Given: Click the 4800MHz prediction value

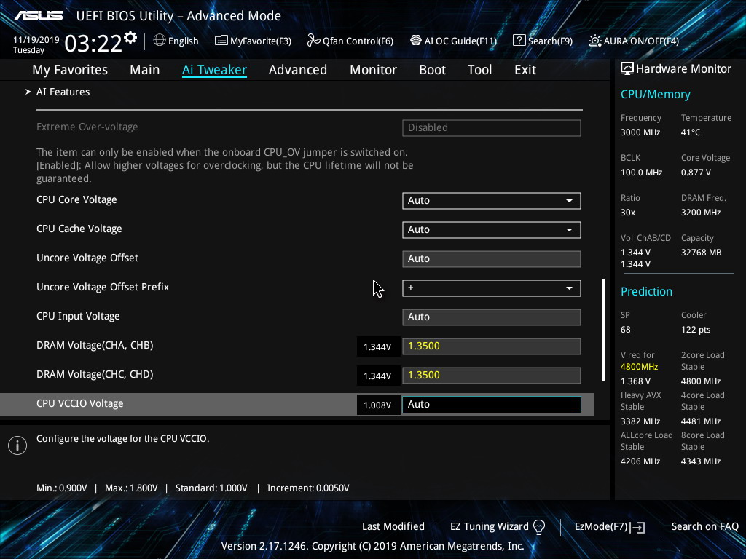Looking at the screenshot, I should coord(639,367).
